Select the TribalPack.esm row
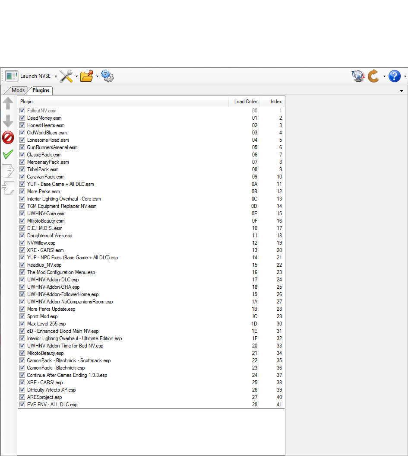Screen dimensions: 408x456 (151, 169)
